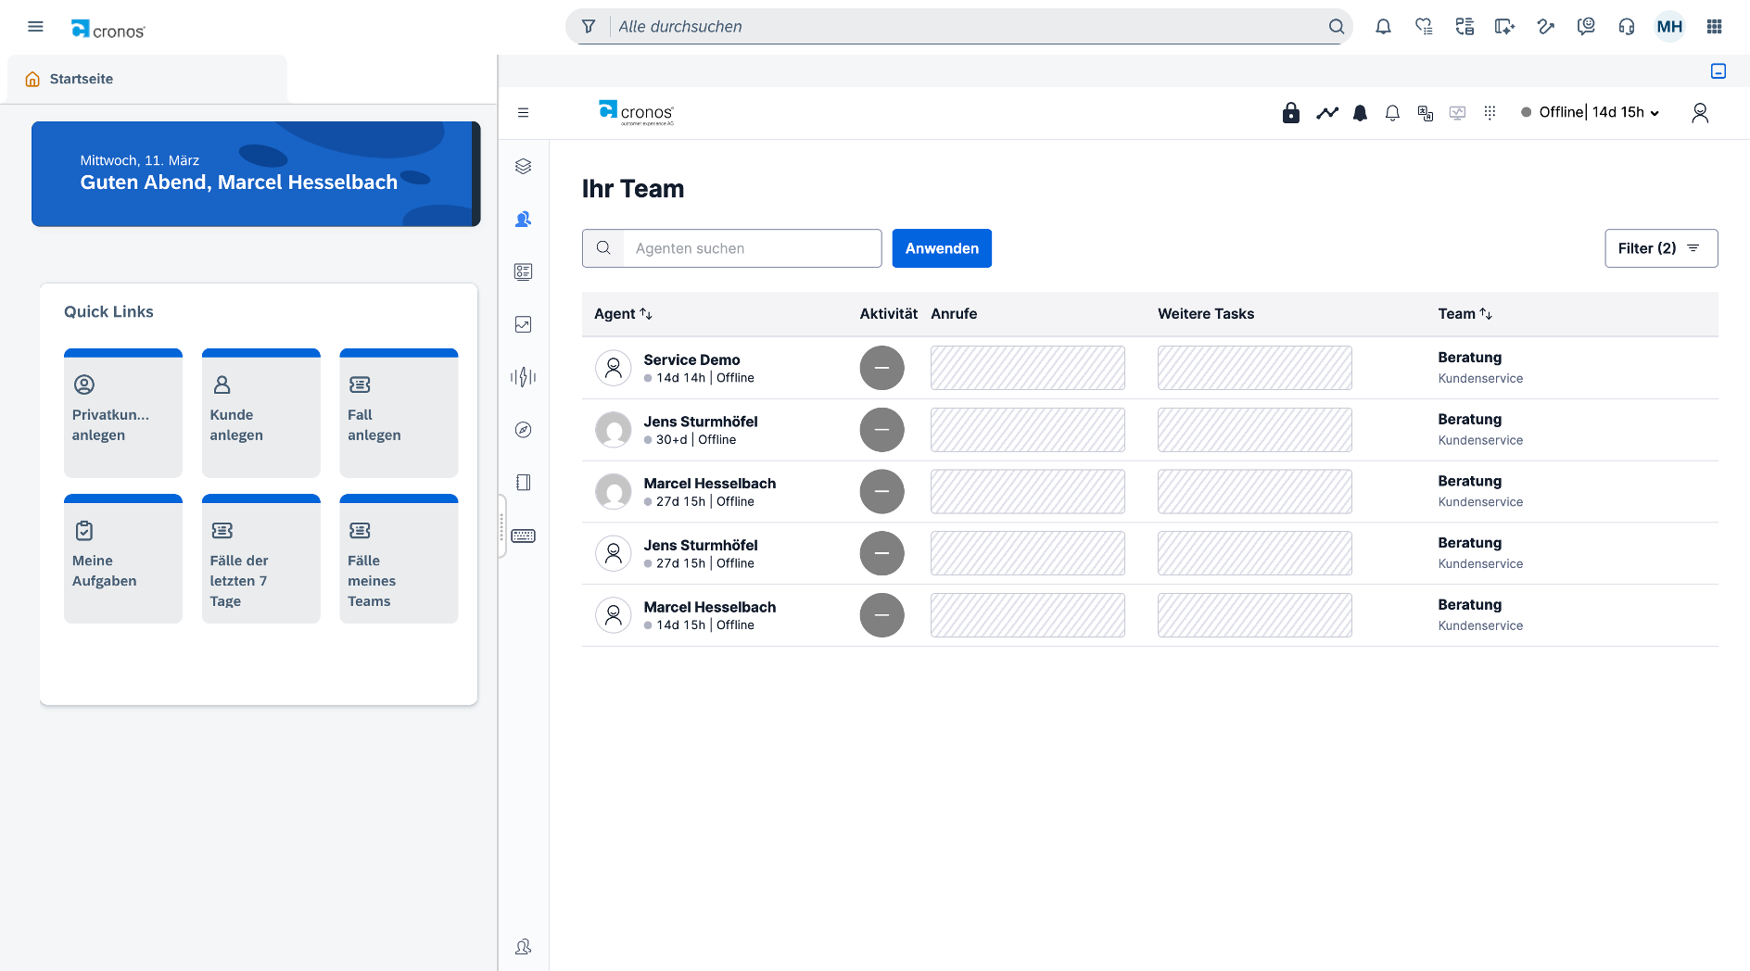Open the agent profile icon in cronos toolbar
This screenshot has height=971, width=1750.
pyautogui.click(x=1700, y=113)
